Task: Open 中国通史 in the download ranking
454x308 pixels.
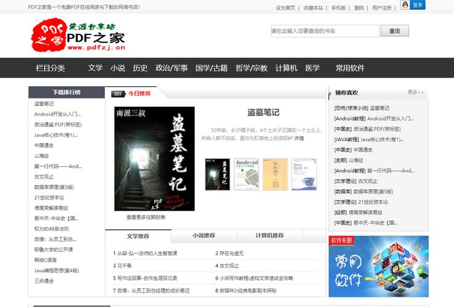Action: (x=44, y=145)
